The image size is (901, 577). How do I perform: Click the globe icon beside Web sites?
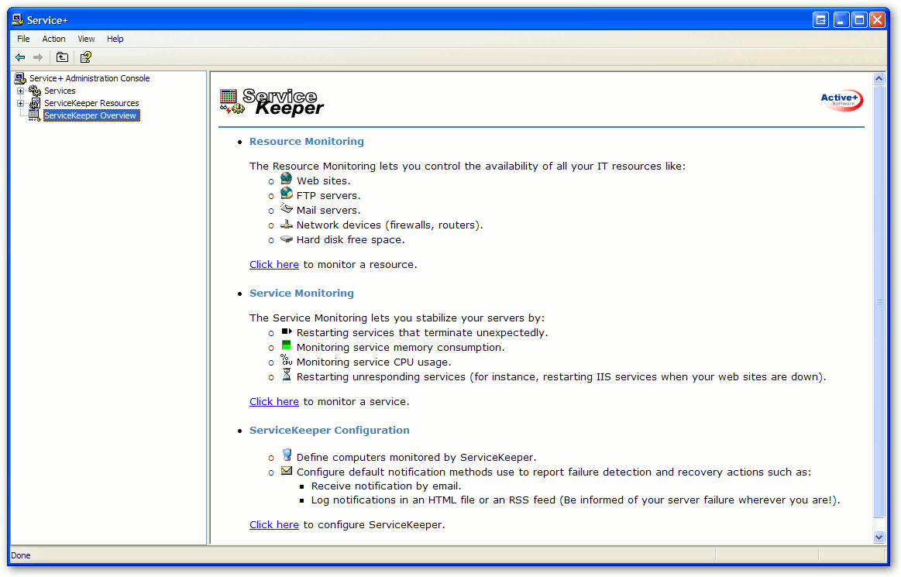(286, 179)
